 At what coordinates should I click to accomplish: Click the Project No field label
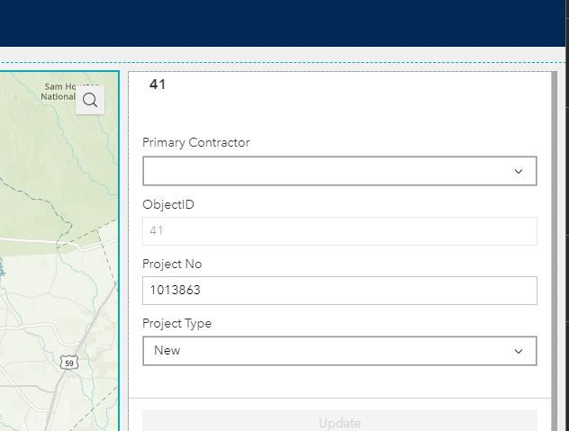tap(172, 264)
